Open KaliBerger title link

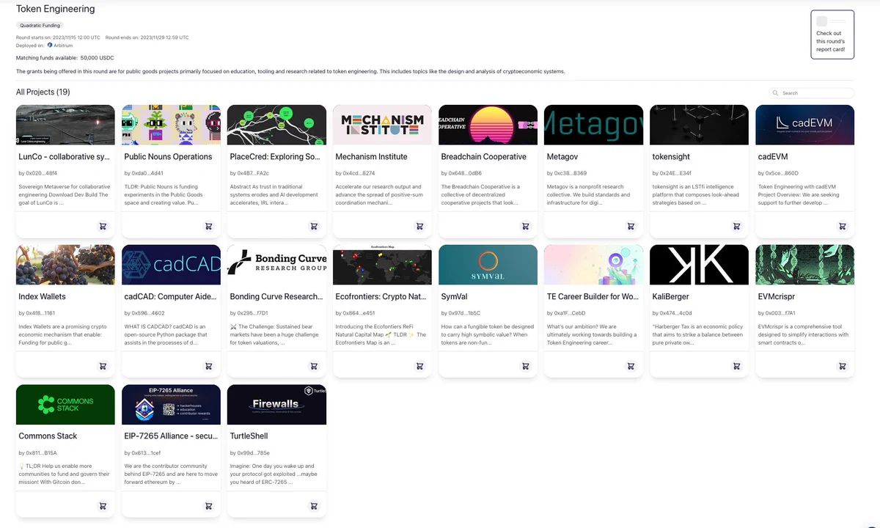point(671,297)
